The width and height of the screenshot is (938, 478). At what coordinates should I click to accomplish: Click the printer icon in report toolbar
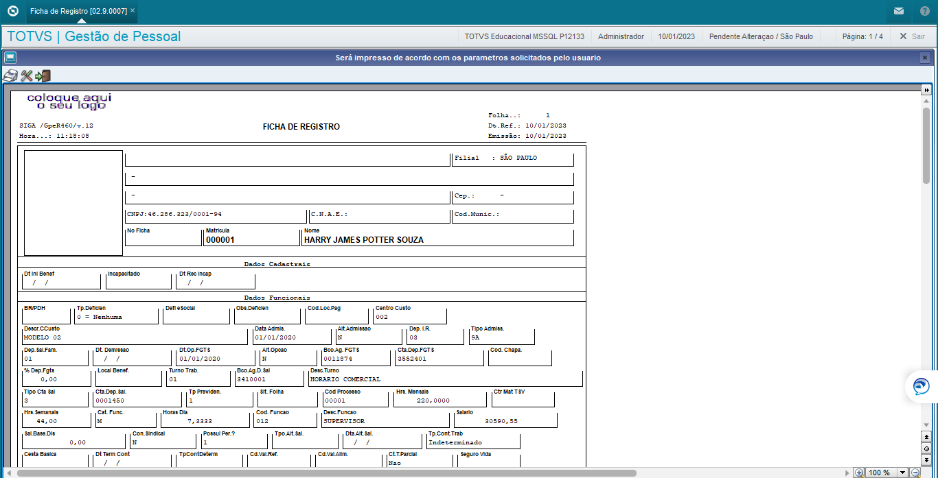[x=10, y=75]
